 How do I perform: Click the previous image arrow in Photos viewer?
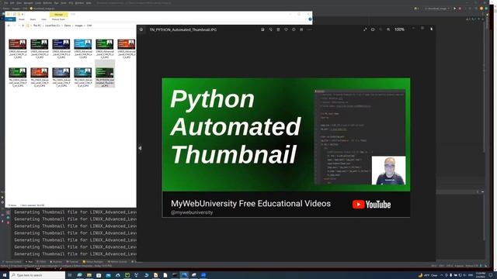tap(140, 148)
